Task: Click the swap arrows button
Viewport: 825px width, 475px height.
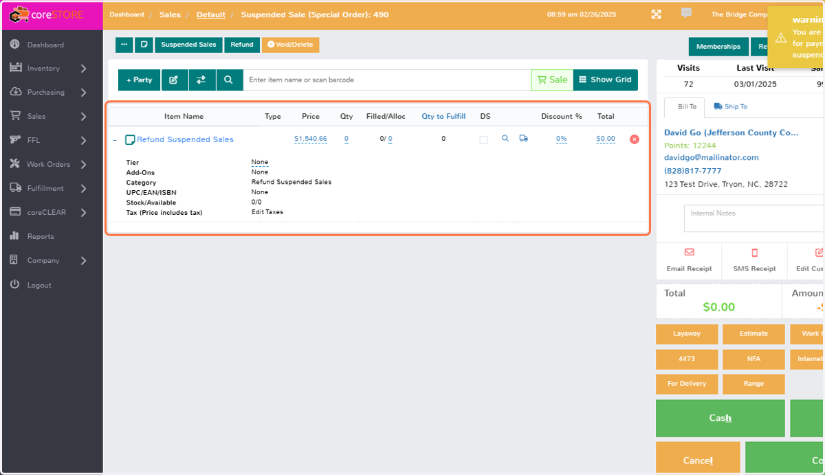Action: point(201,80)
